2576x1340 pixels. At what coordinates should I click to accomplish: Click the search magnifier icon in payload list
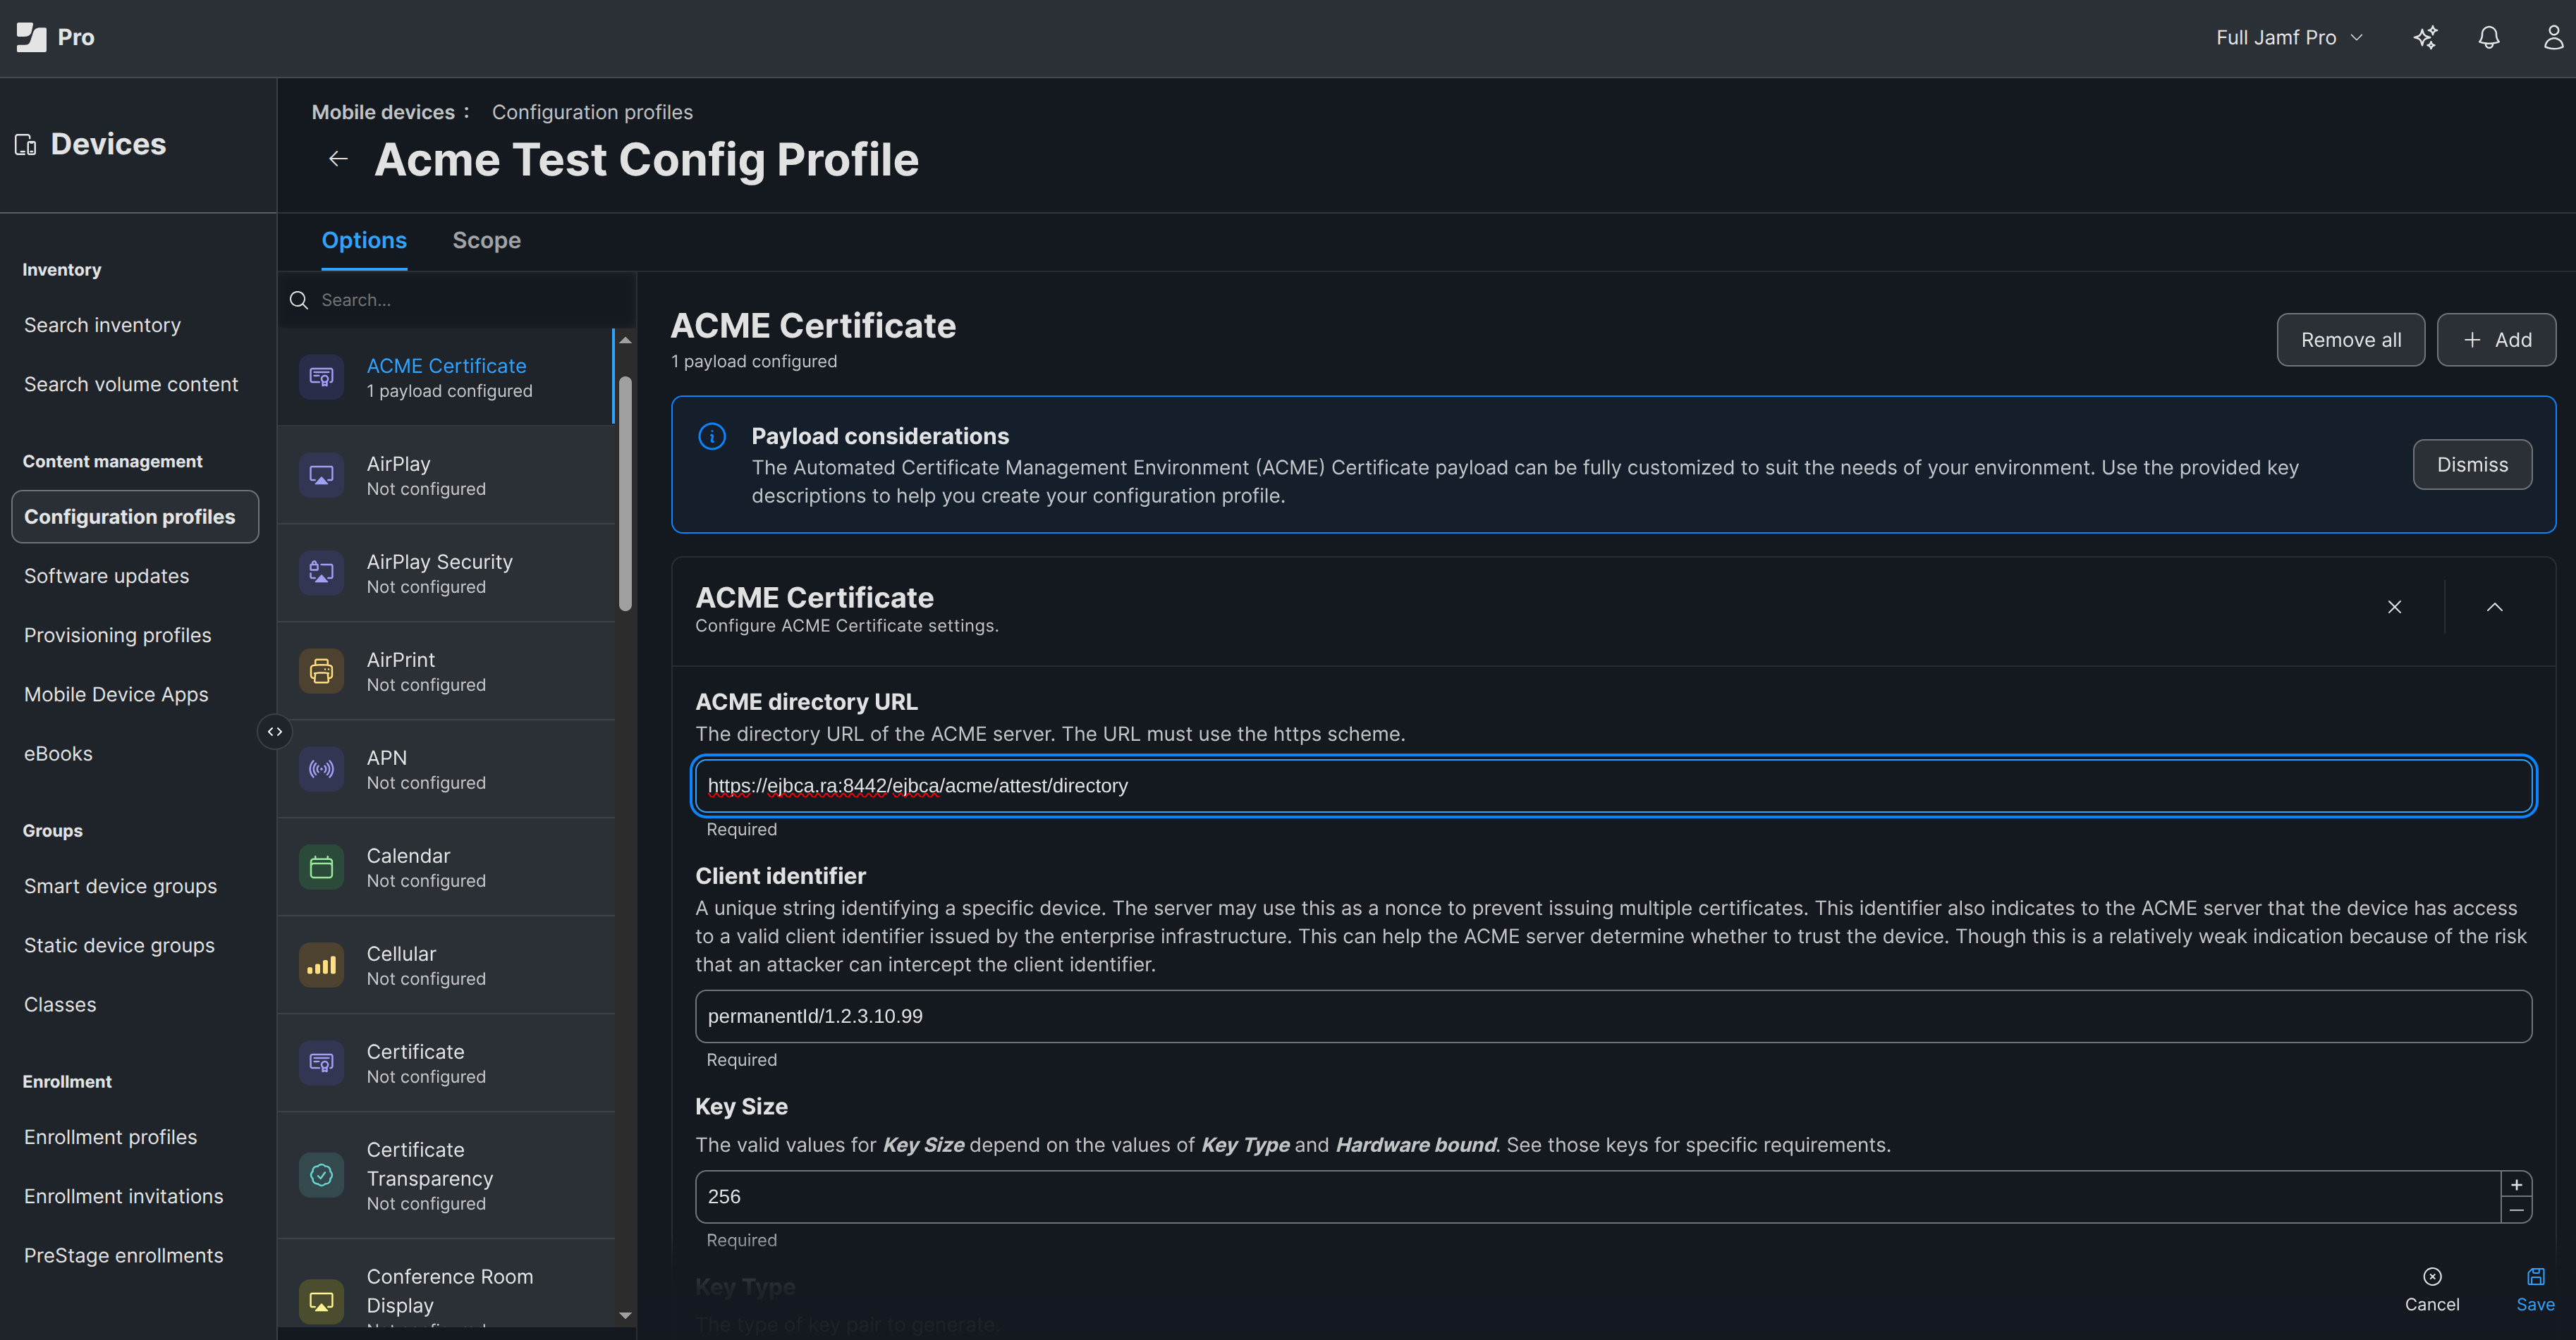pos(299,300)
